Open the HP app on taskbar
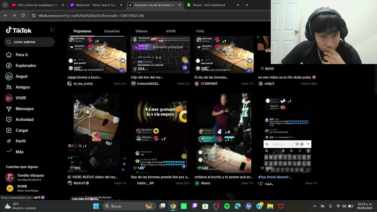Screen dimensions: 377x212 click(249, 206)
